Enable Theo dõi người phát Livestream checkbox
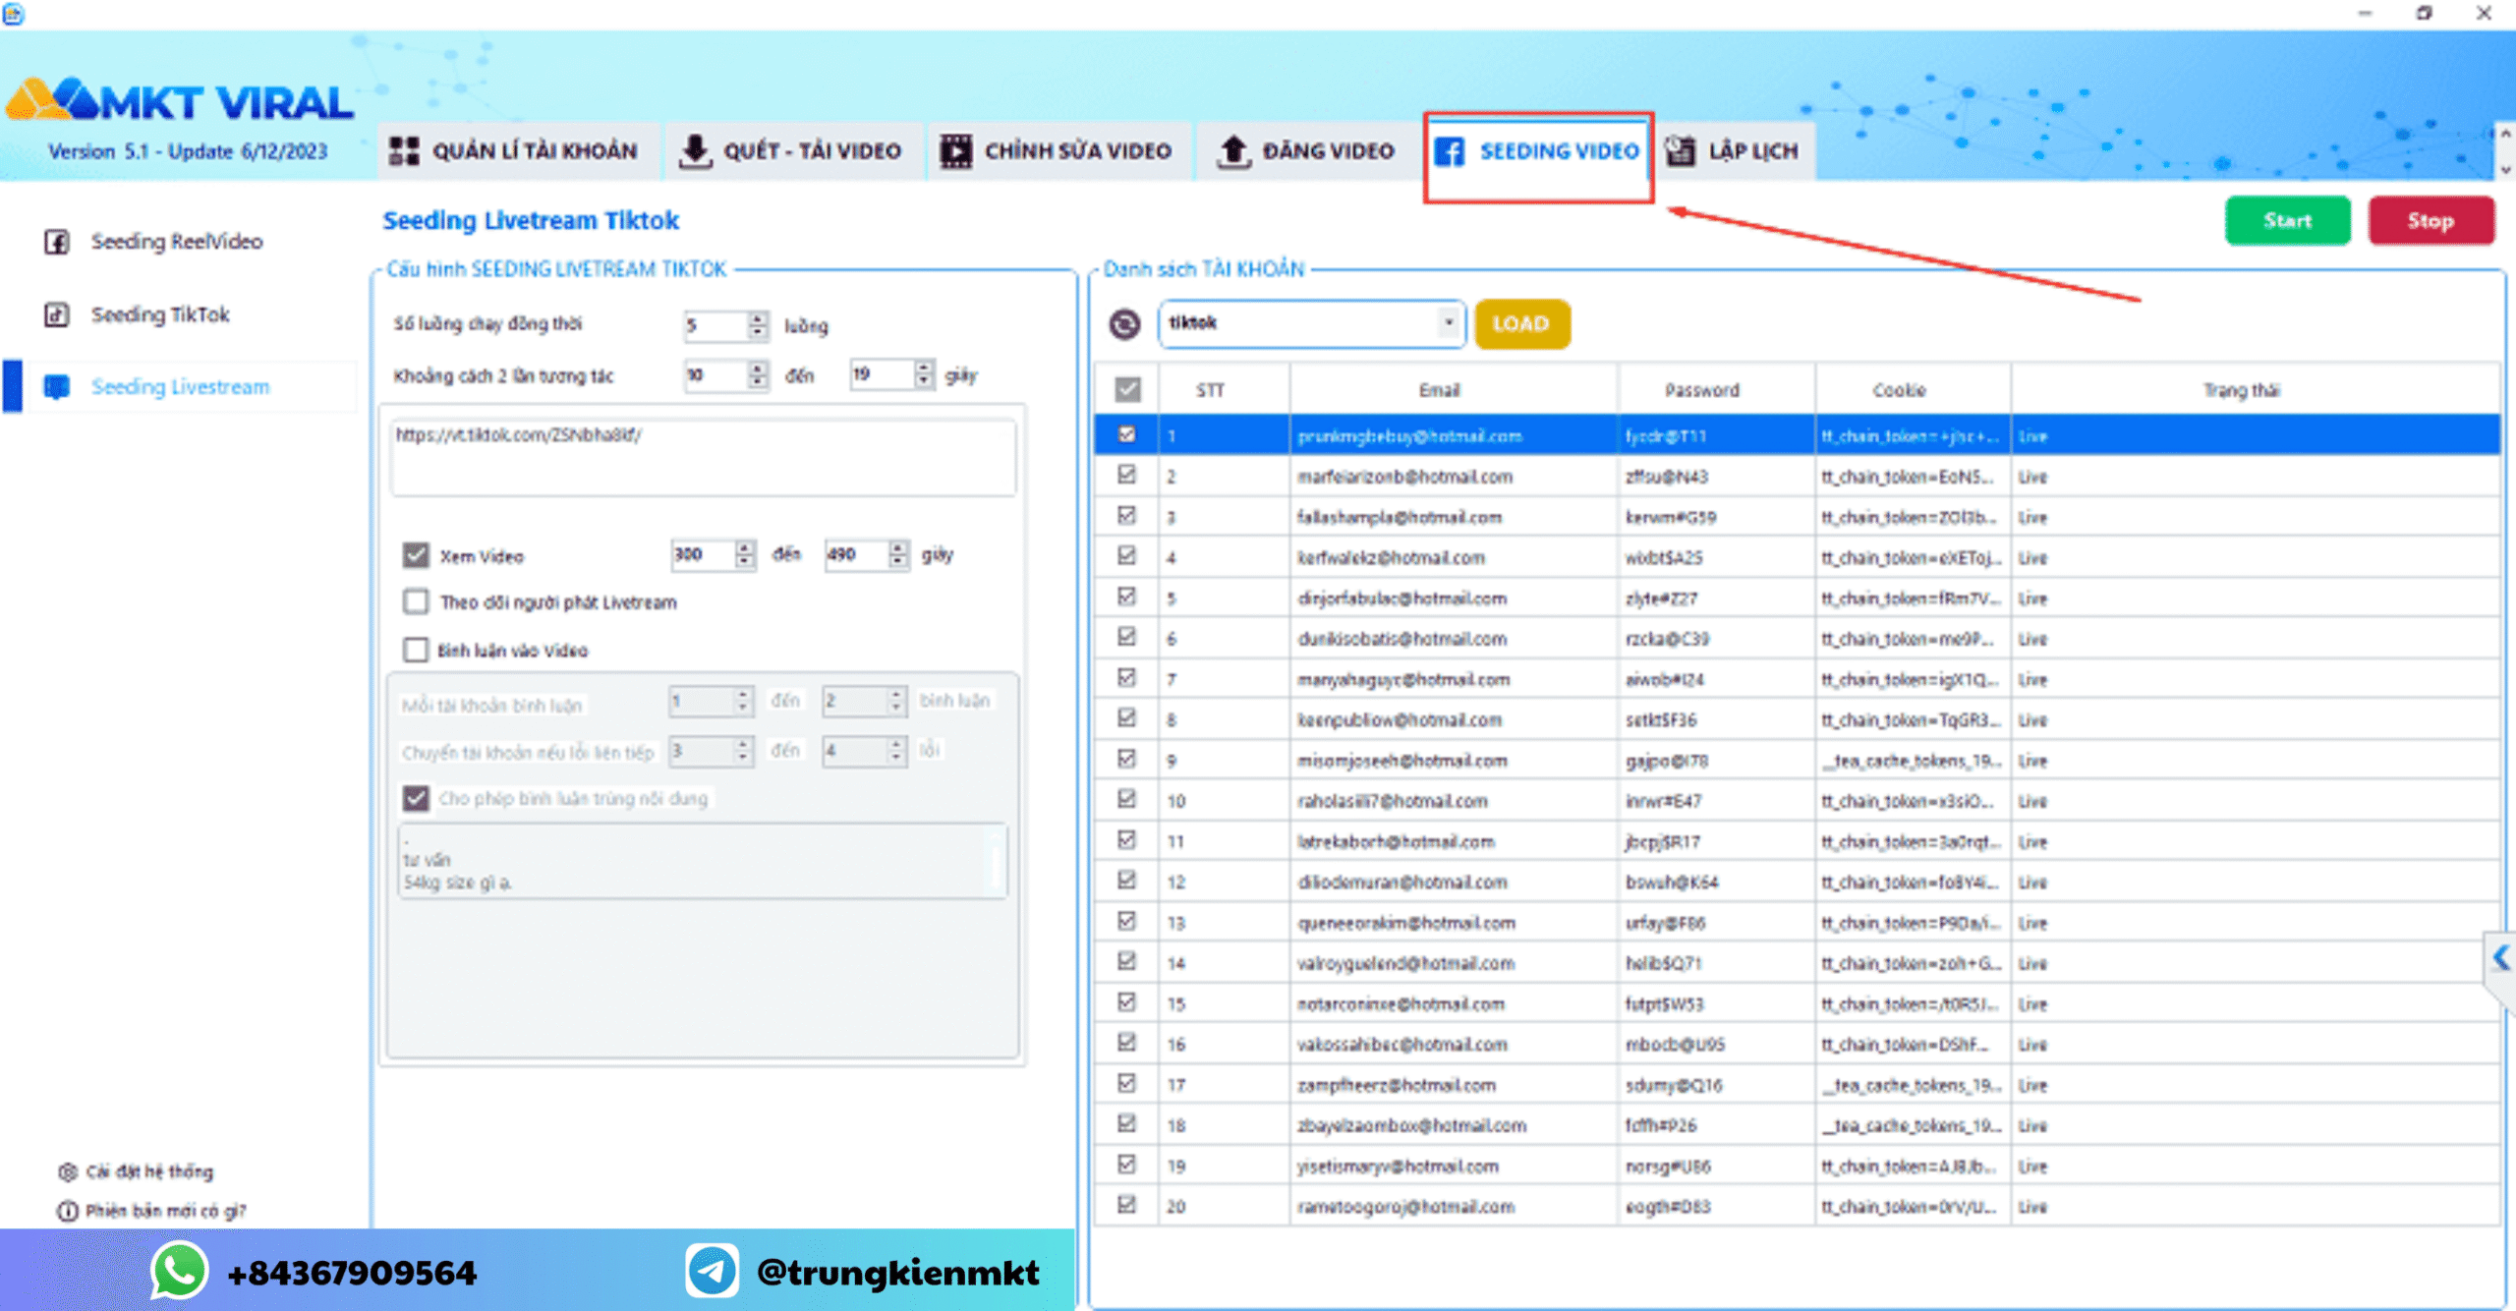 [416, 601]
